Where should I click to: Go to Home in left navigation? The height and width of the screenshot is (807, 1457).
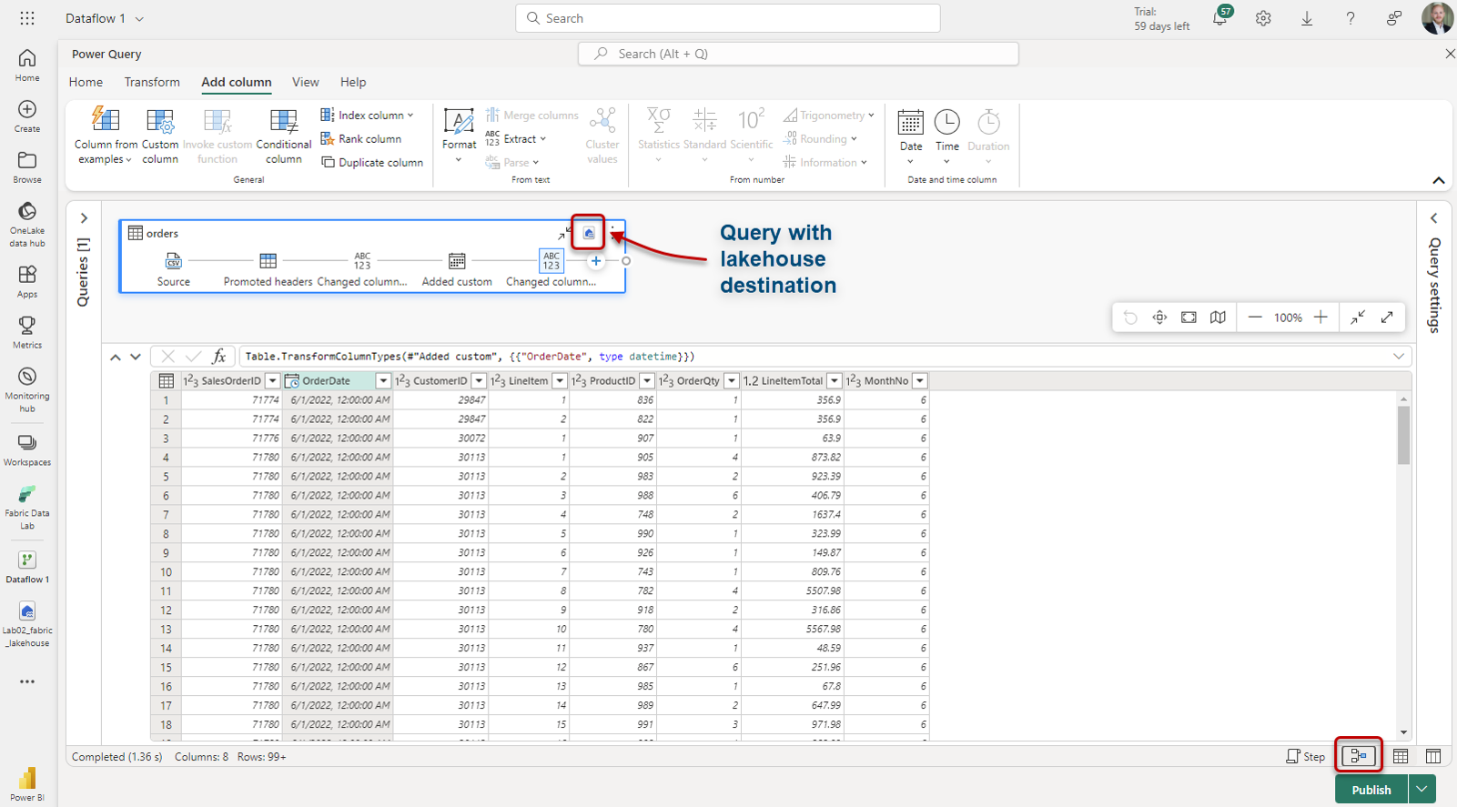click(27, 66)
